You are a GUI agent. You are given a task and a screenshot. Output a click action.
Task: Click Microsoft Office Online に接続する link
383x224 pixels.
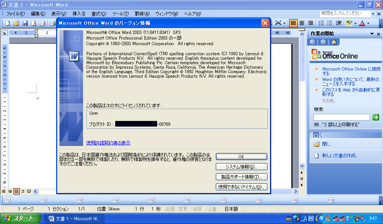pyautogui.click(x=351, y=71)
